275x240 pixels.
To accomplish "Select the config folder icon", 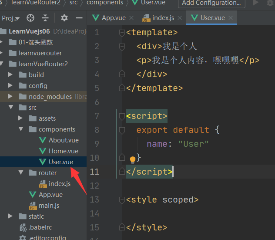I will pos(23,86).
